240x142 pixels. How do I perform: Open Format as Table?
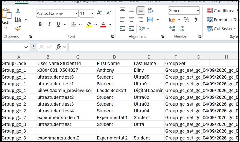[x=222, y=20]
